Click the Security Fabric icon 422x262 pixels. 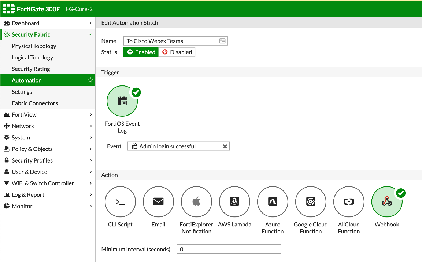click(x=7, y=34)
